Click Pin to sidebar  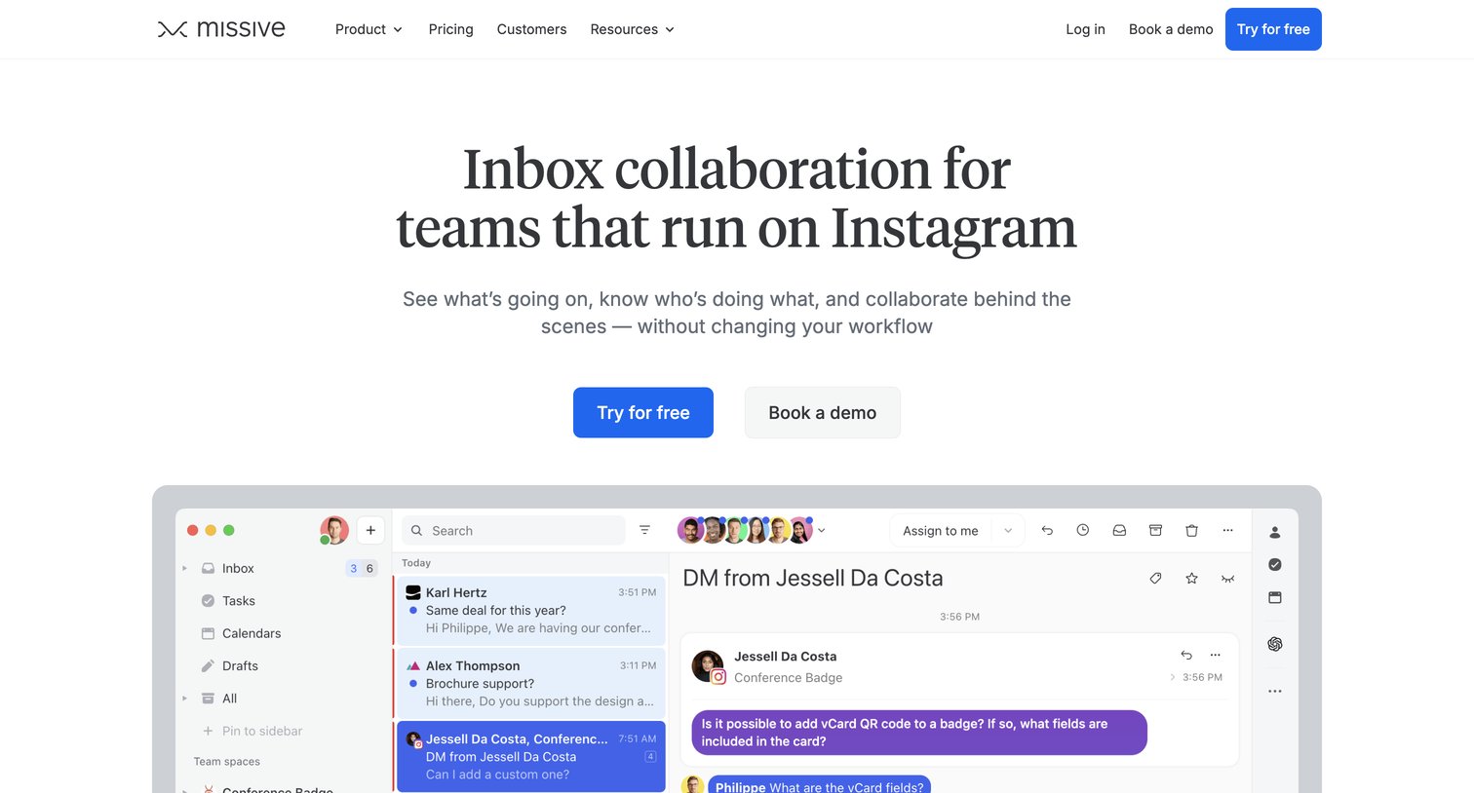tap(252, 731)
